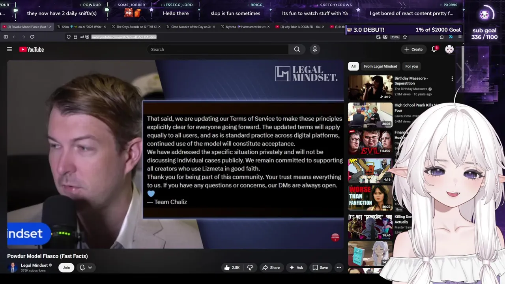This screenshot has width=505, height=284.
Task: Open the picture-in-picture icon in address bar
Action: 378,37
